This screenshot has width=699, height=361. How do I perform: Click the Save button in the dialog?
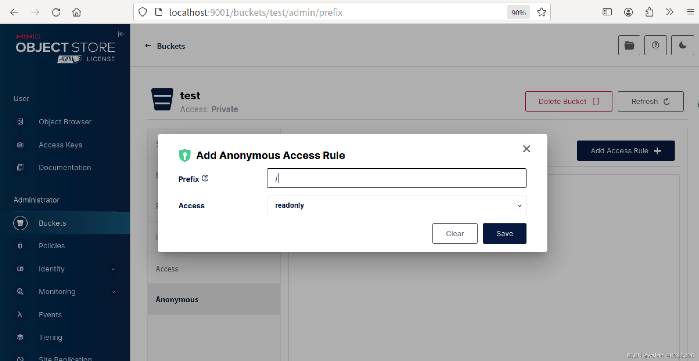pos(504,233)
